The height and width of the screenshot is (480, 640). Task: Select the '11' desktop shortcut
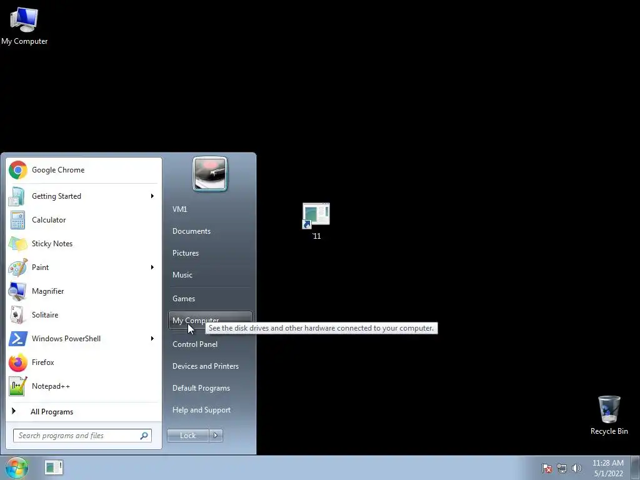tap(316, 222)
